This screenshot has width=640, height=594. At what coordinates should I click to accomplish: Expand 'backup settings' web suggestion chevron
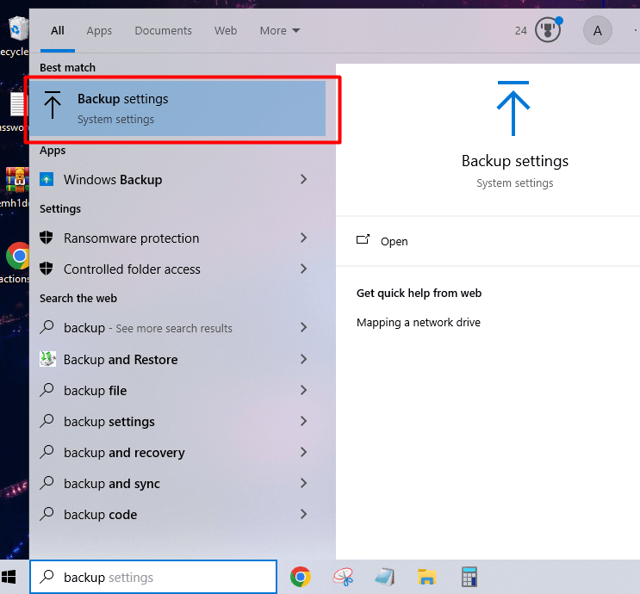303,421
